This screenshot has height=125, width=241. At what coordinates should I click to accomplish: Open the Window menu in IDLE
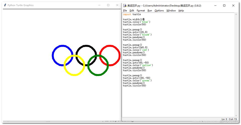click(x=171, y=10)
